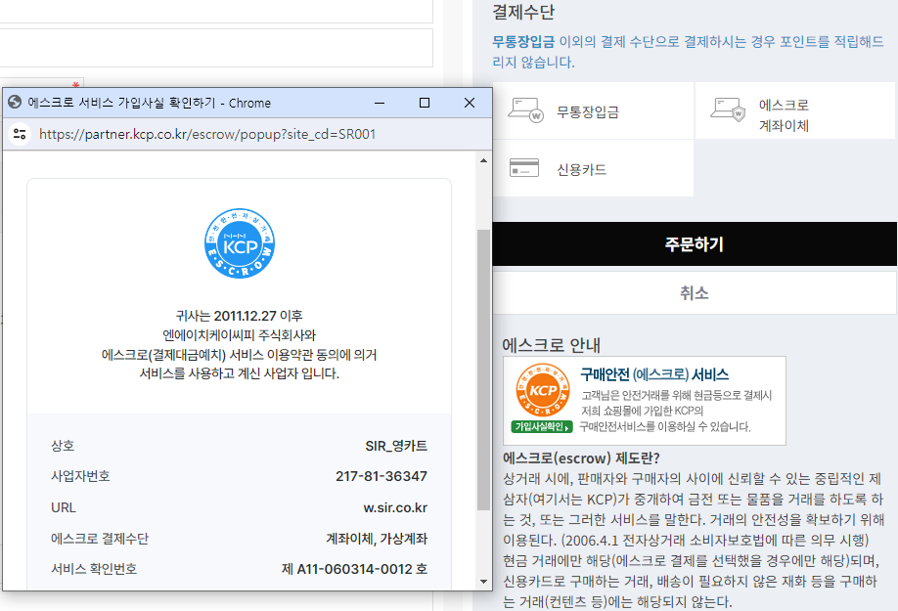Open the 가입사실확인 verification link
Viewport: 898px width, 611px height.
[542, 427]
